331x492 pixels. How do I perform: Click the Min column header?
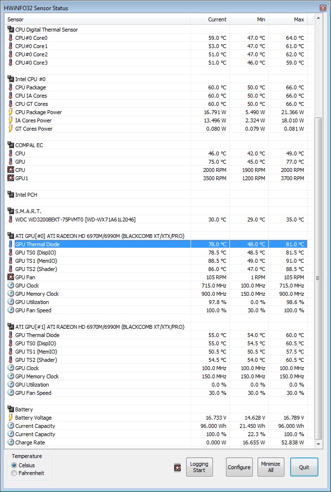pyautogui.click(x=249, y=19)
